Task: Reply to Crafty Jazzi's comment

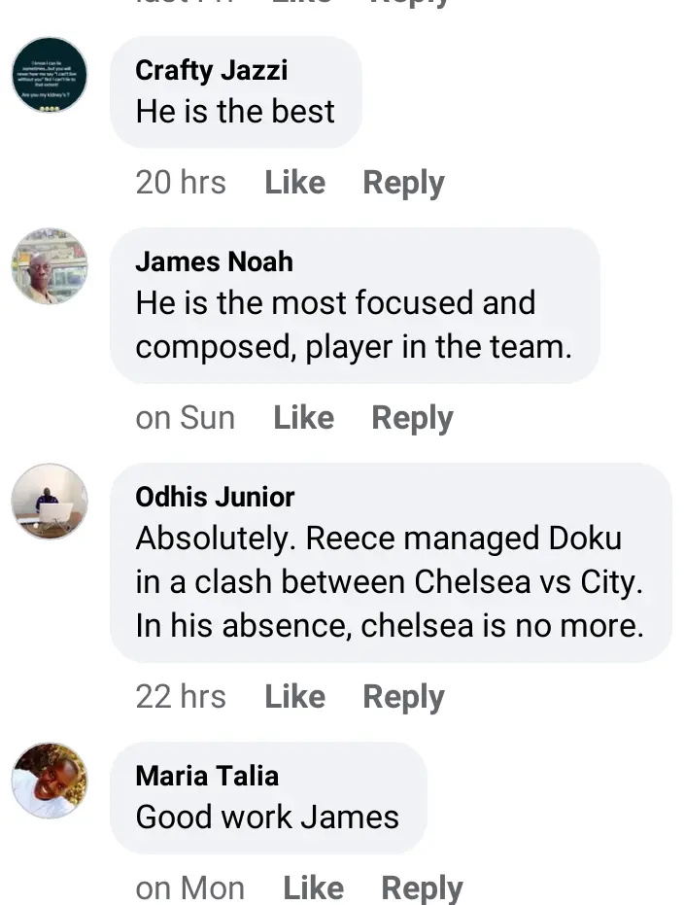Action: pos(403,183)
